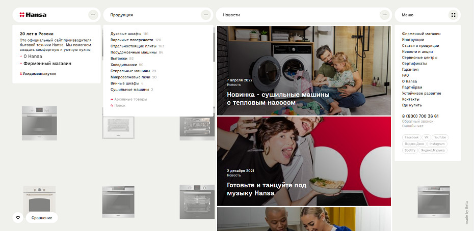Viewport: 474px width, 231px height.
Task: Select Холодильники product category
Action: [x=124, y=65]
